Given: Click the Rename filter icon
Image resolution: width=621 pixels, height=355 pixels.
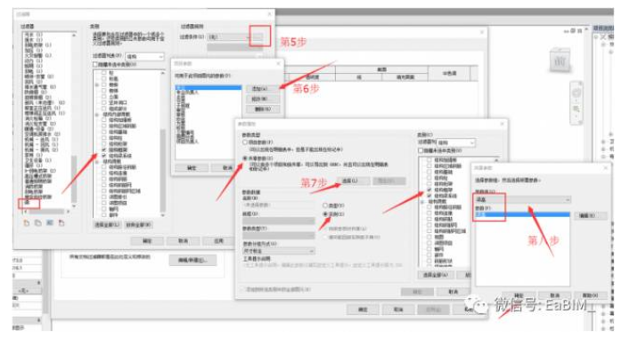Looking at the screenshot, I should (x=50, y=223).
